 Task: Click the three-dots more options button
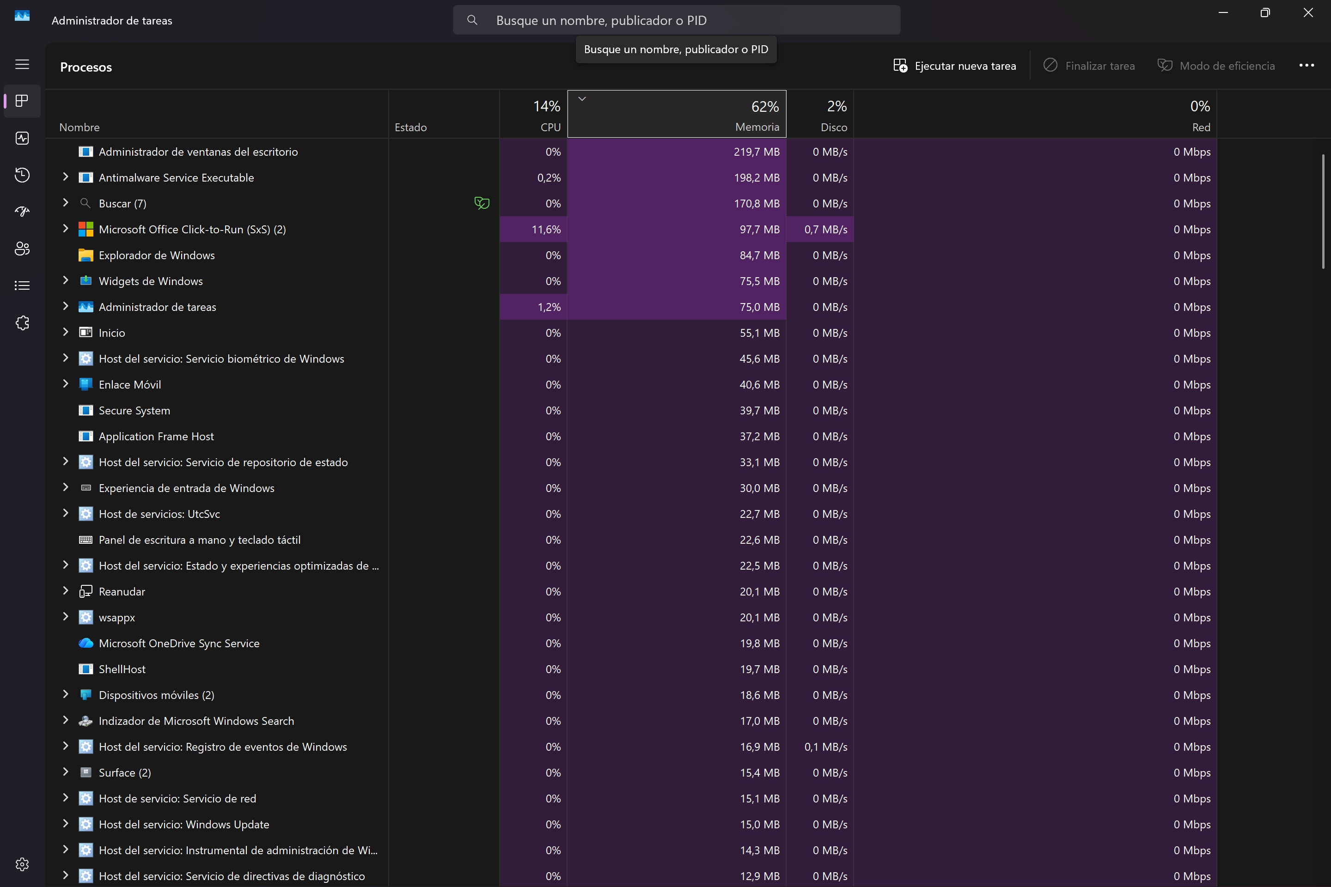(1307, 66)
